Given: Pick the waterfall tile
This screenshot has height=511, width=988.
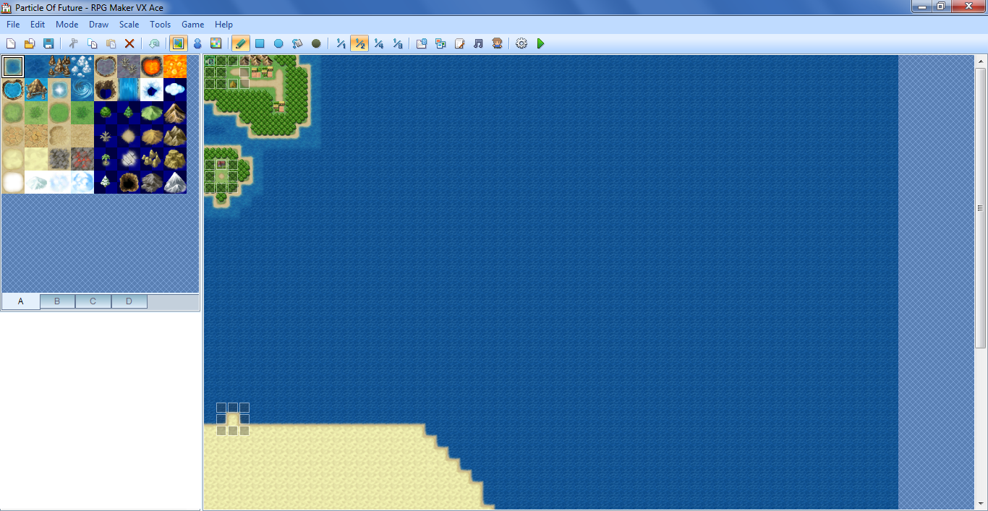Looking at the screenshot, I should coord(129,90).
